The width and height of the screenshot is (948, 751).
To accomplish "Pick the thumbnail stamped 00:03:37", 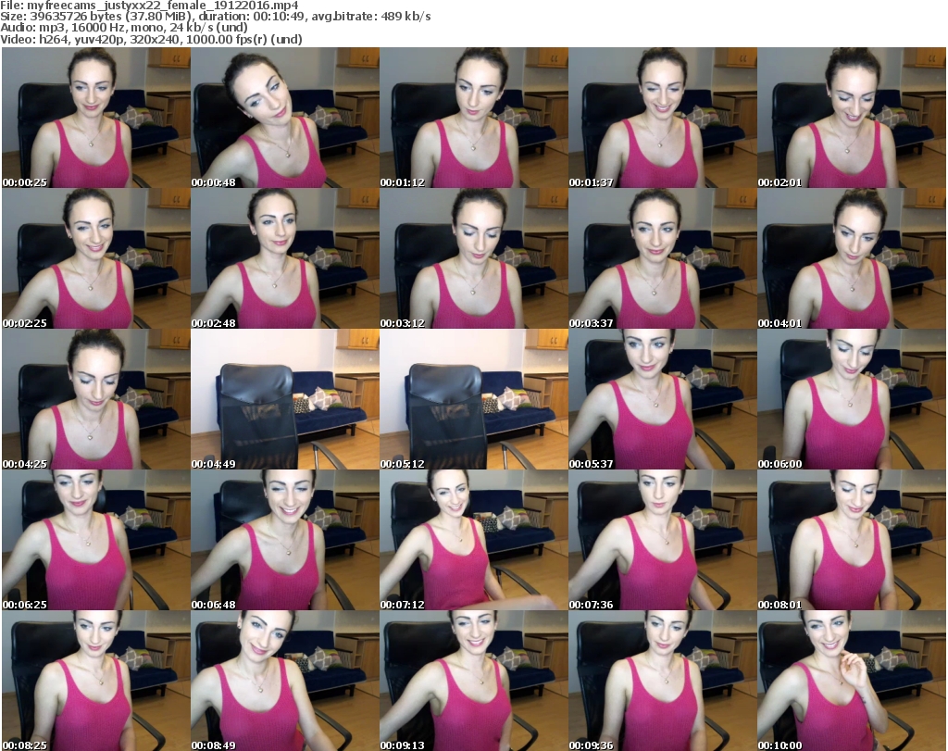I will [663, 258].
